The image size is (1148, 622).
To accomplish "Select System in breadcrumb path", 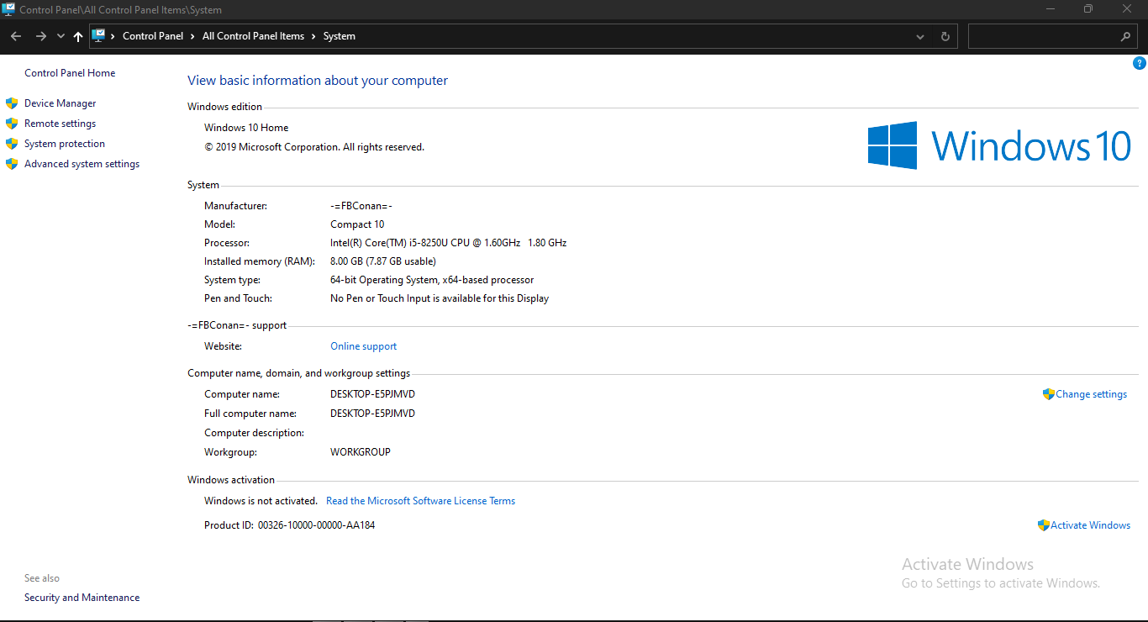I will pos(340,36).
